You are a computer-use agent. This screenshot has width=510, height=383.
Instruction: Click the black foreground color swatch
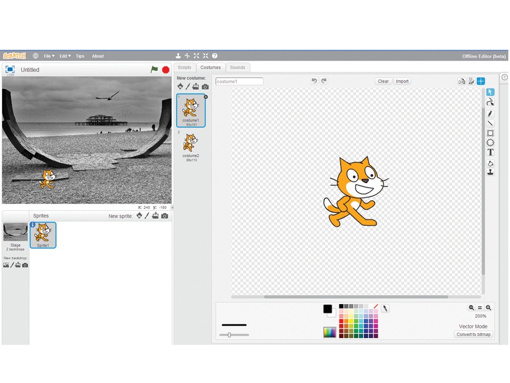327,309
